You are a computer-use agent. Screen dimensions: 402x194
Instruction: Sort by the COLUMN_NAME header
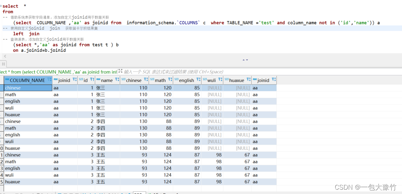point(27,80)
